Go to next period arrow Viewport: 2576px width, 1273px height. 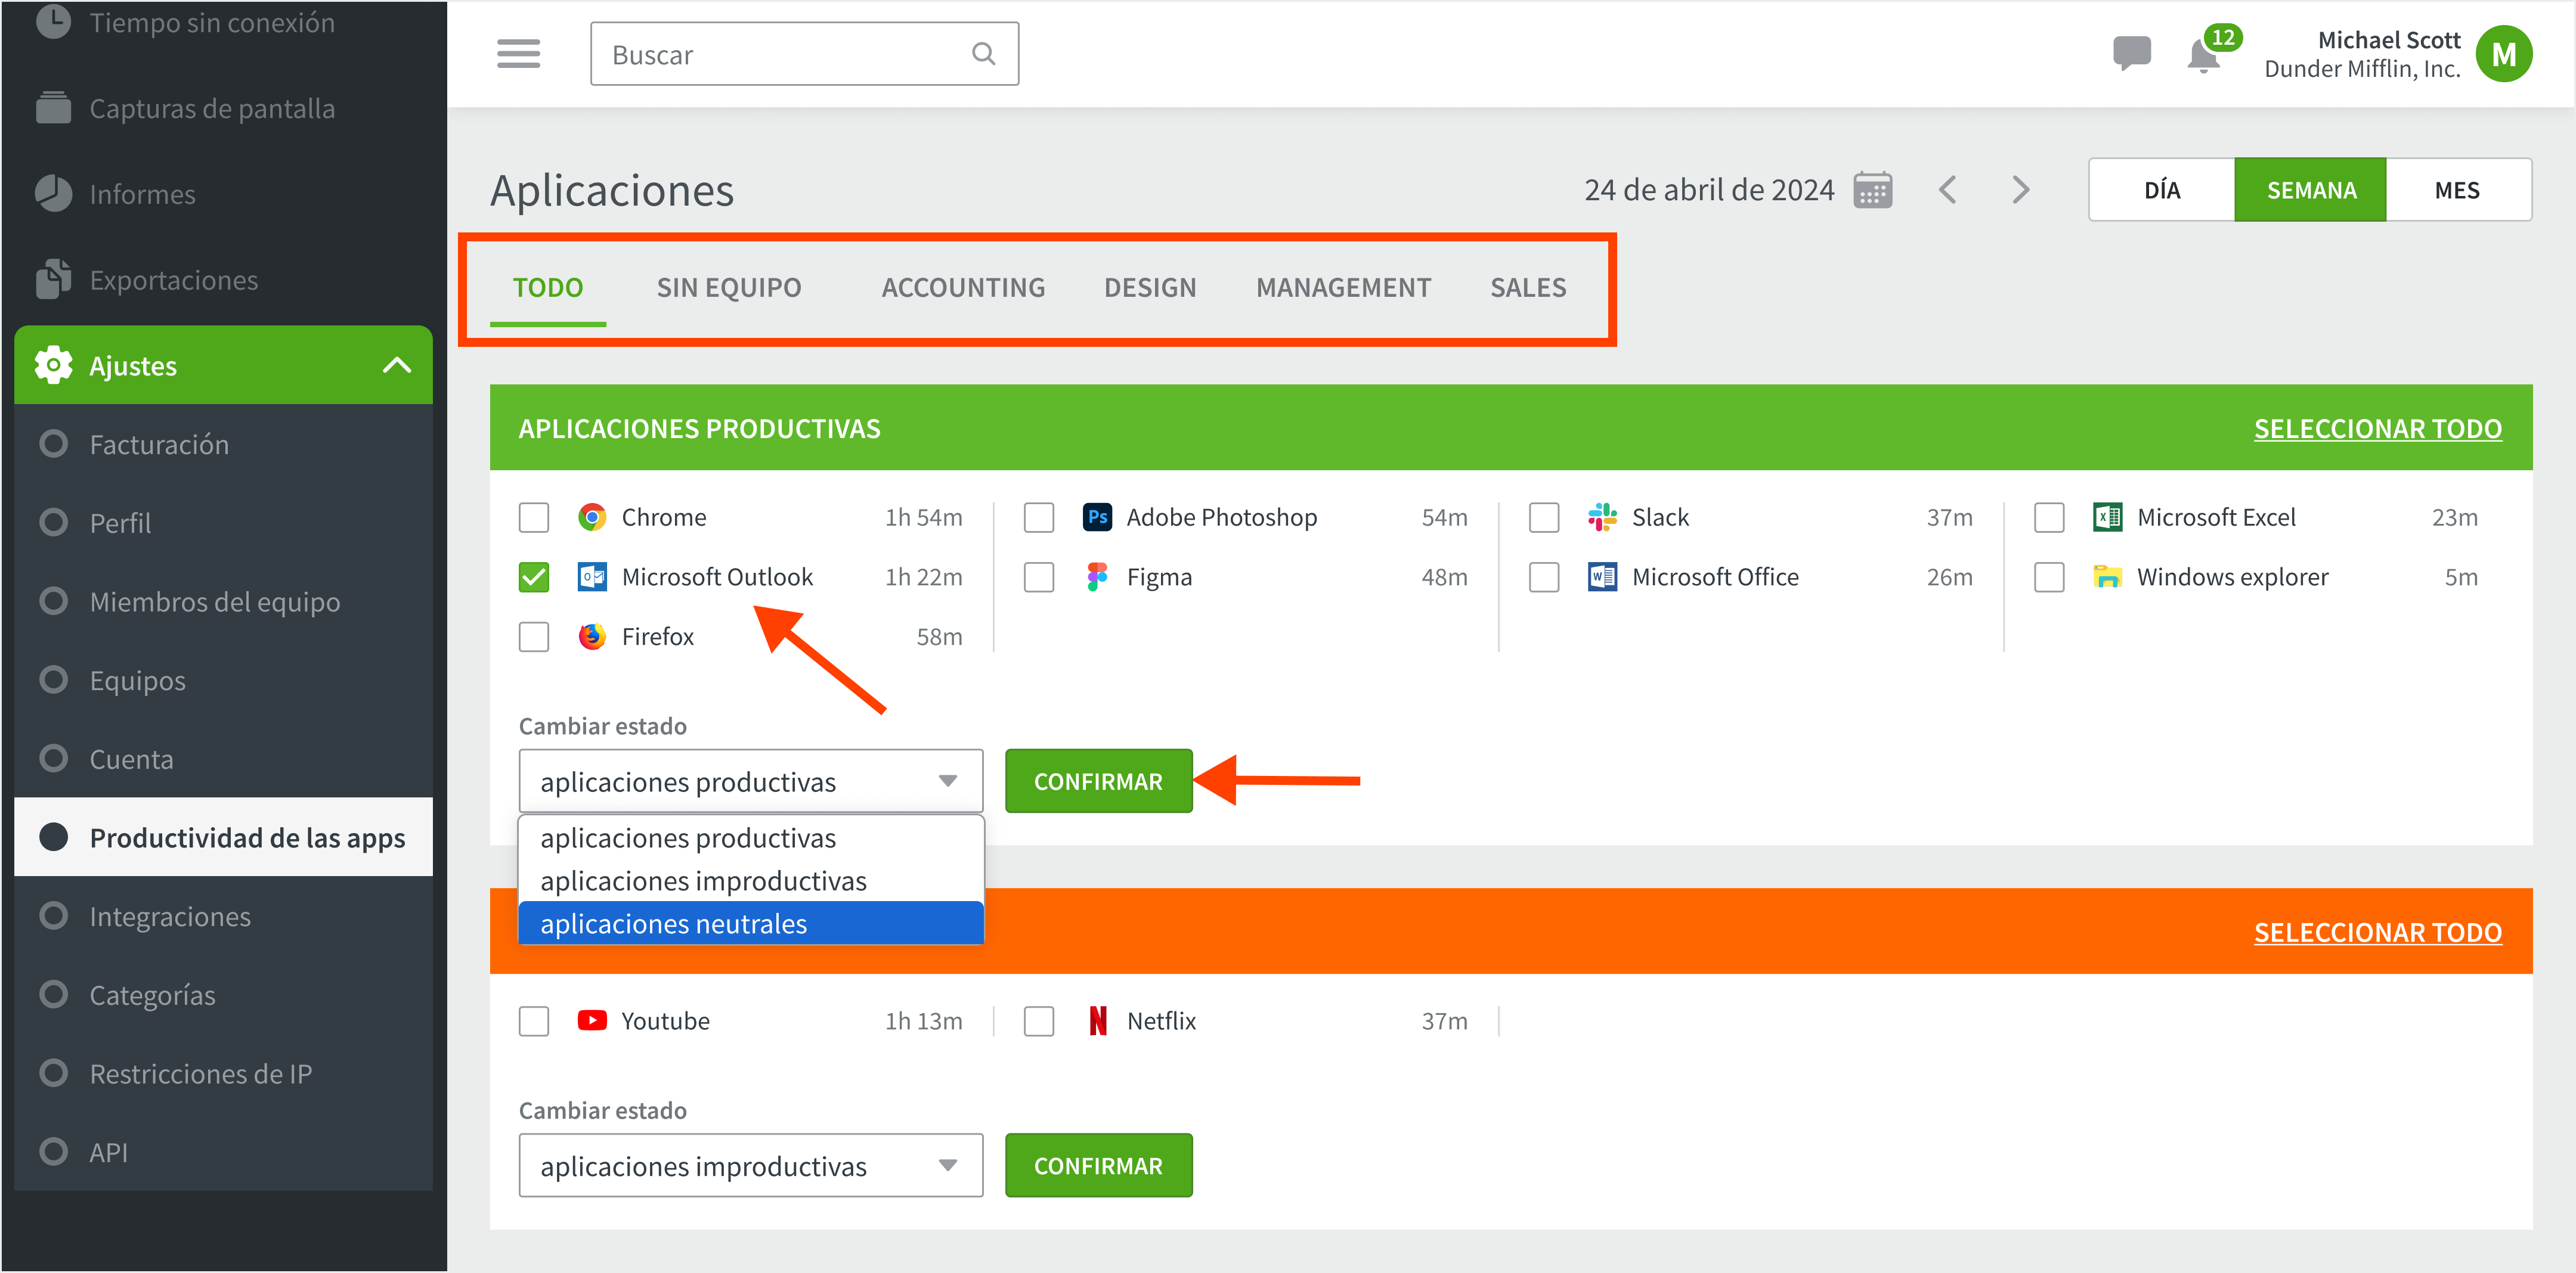2021,190
